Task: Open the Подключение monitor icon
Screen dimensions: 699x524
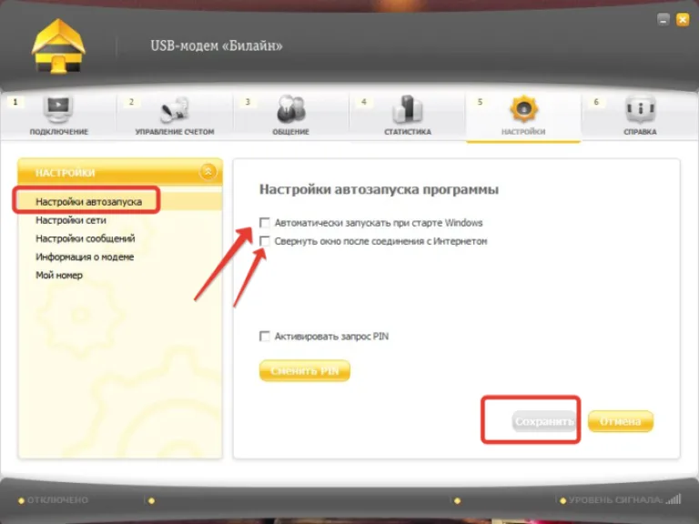Action: point(58,109)
